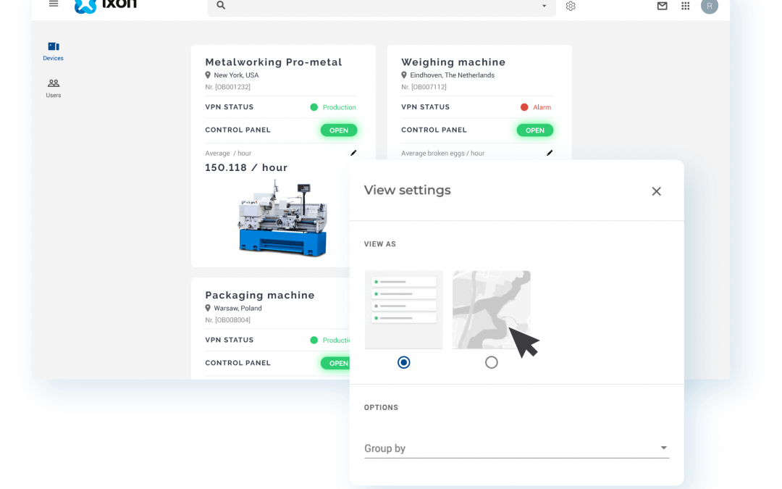Image resolution: width=782 pixels, height=489 pixels.
Task: Click the search magnifier icon
Action: pos(221,6)
